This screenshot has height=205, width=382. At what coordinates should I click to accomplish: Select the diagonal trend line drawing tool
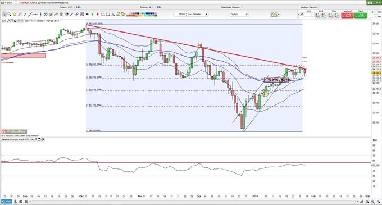(30, 15)
